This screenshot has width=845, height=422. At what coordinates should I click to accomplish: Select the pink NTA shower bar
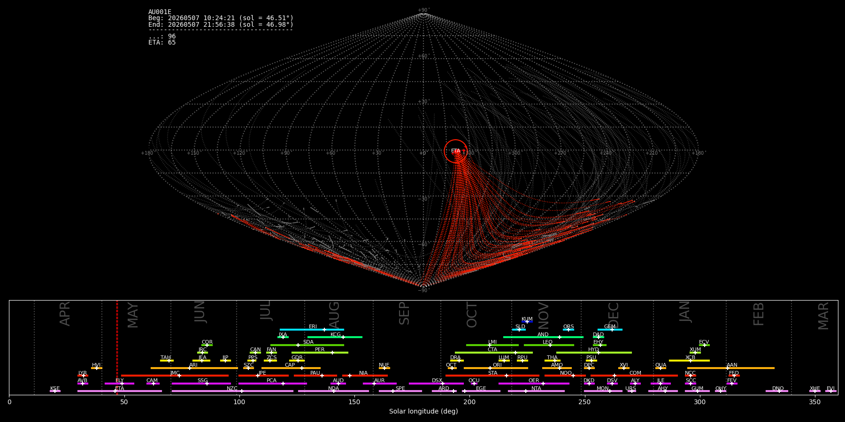[536, 391]
